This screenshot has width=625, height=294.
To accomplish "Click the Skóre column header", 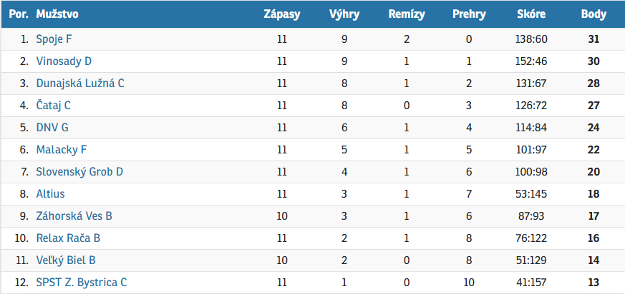I will (x=531, y=15).
